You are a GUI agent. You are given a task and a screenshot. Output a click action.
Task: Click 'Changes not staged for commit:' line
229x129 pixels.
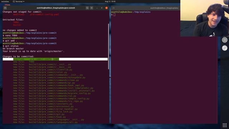(x=22, y=12)
